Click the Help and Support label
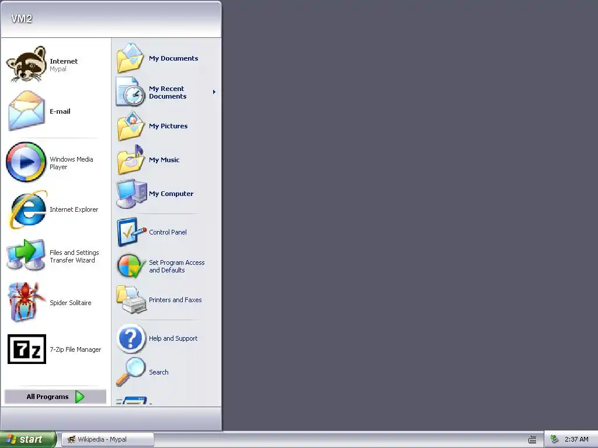The width and height of the screenshot is (598, 448). (x=173, y=338)
